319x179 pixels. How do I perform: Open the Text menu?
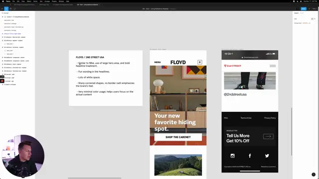41,1
